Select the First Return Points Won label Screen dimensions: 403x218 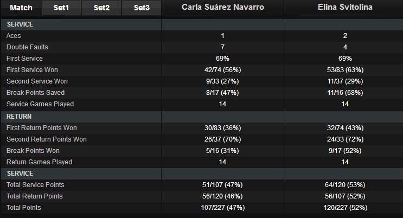tap(42, 128)
